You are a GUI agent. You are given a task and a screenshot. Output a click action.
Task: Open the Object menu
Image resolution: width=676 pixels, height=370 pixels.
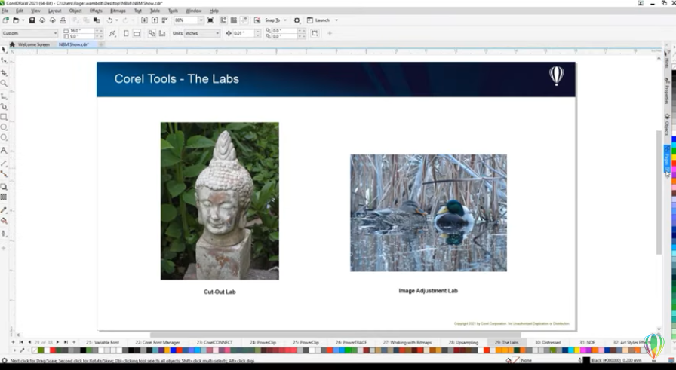pyautogui.click(x=75, y=11)
